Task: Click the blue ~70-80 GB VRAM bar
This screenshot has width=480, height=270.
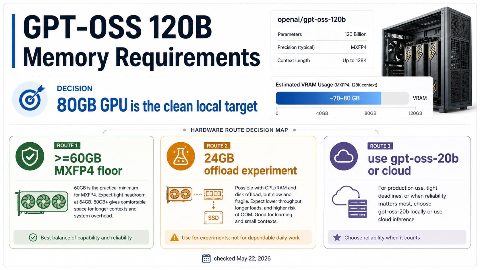Action: tap(328, 98)
